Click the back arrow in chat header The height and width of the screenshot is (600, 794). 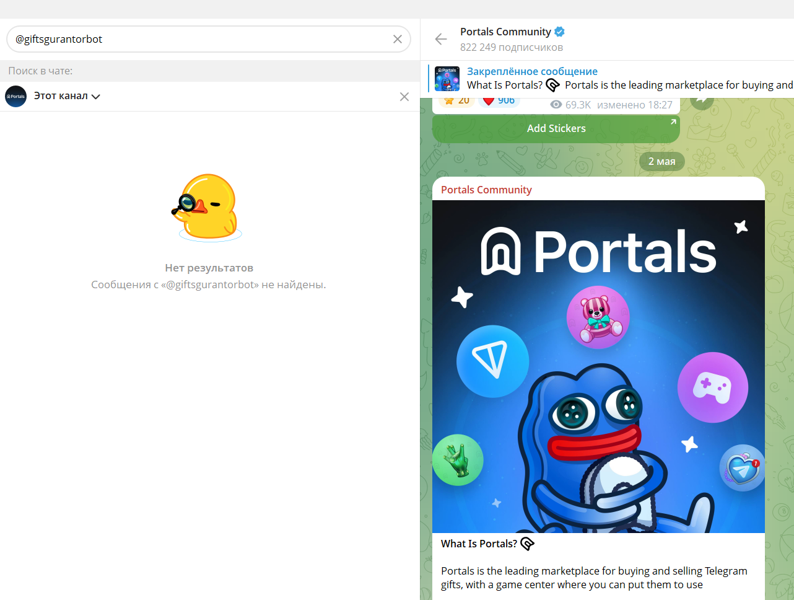point(441,40)
